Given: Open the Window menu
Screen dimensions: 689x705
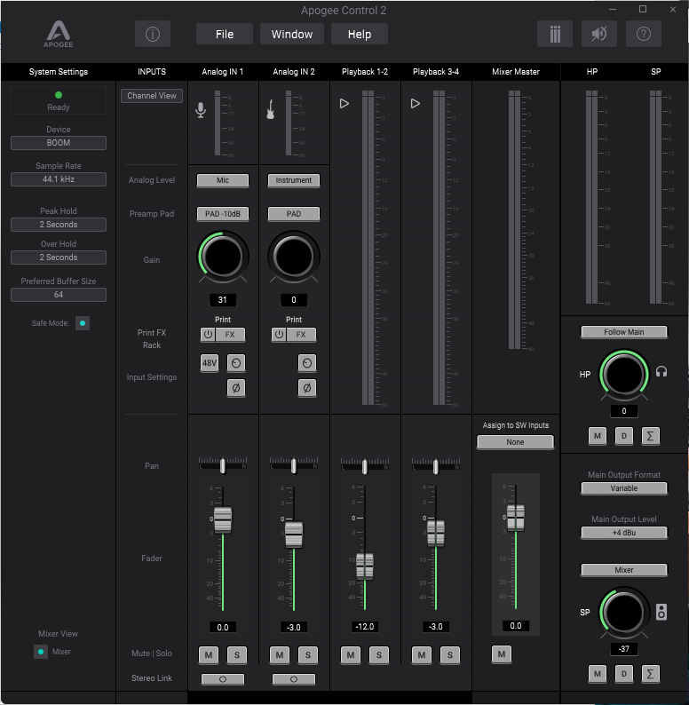Looking at the screenshot, I should pyautogui.click(x=292, y=35).
